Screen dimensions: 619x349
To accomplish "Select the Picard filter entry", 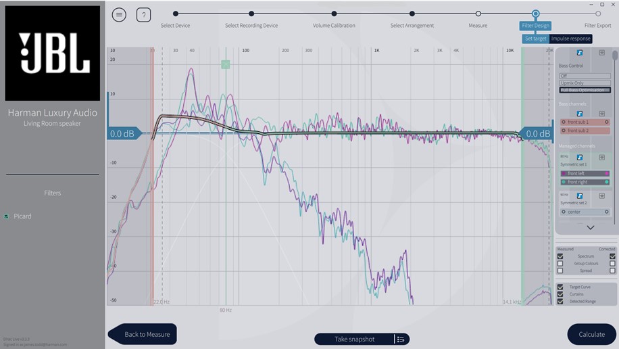I will (x=22, y=216).
